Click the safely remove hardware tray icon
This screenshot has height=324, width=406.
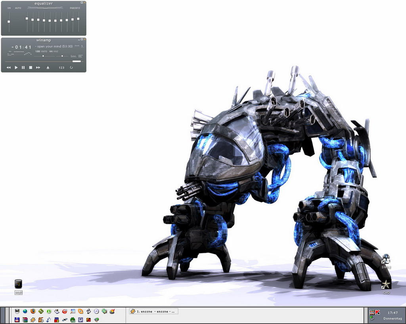pos(372,318)
